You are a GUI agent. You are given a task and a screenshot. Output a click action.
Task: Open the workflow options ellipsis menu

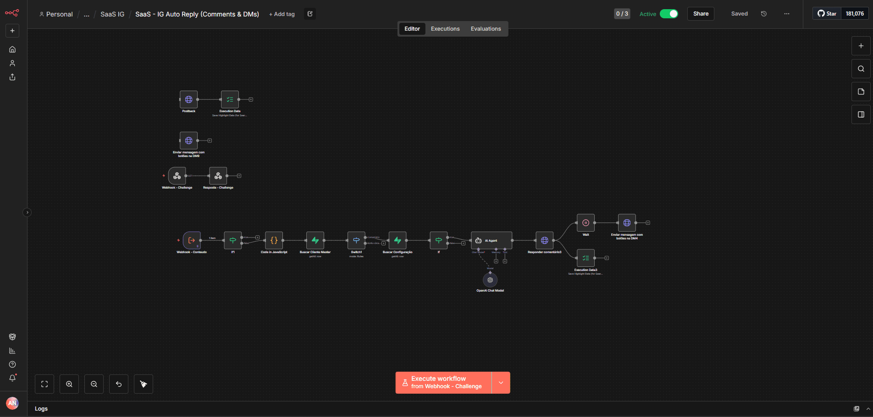[787, 14]
